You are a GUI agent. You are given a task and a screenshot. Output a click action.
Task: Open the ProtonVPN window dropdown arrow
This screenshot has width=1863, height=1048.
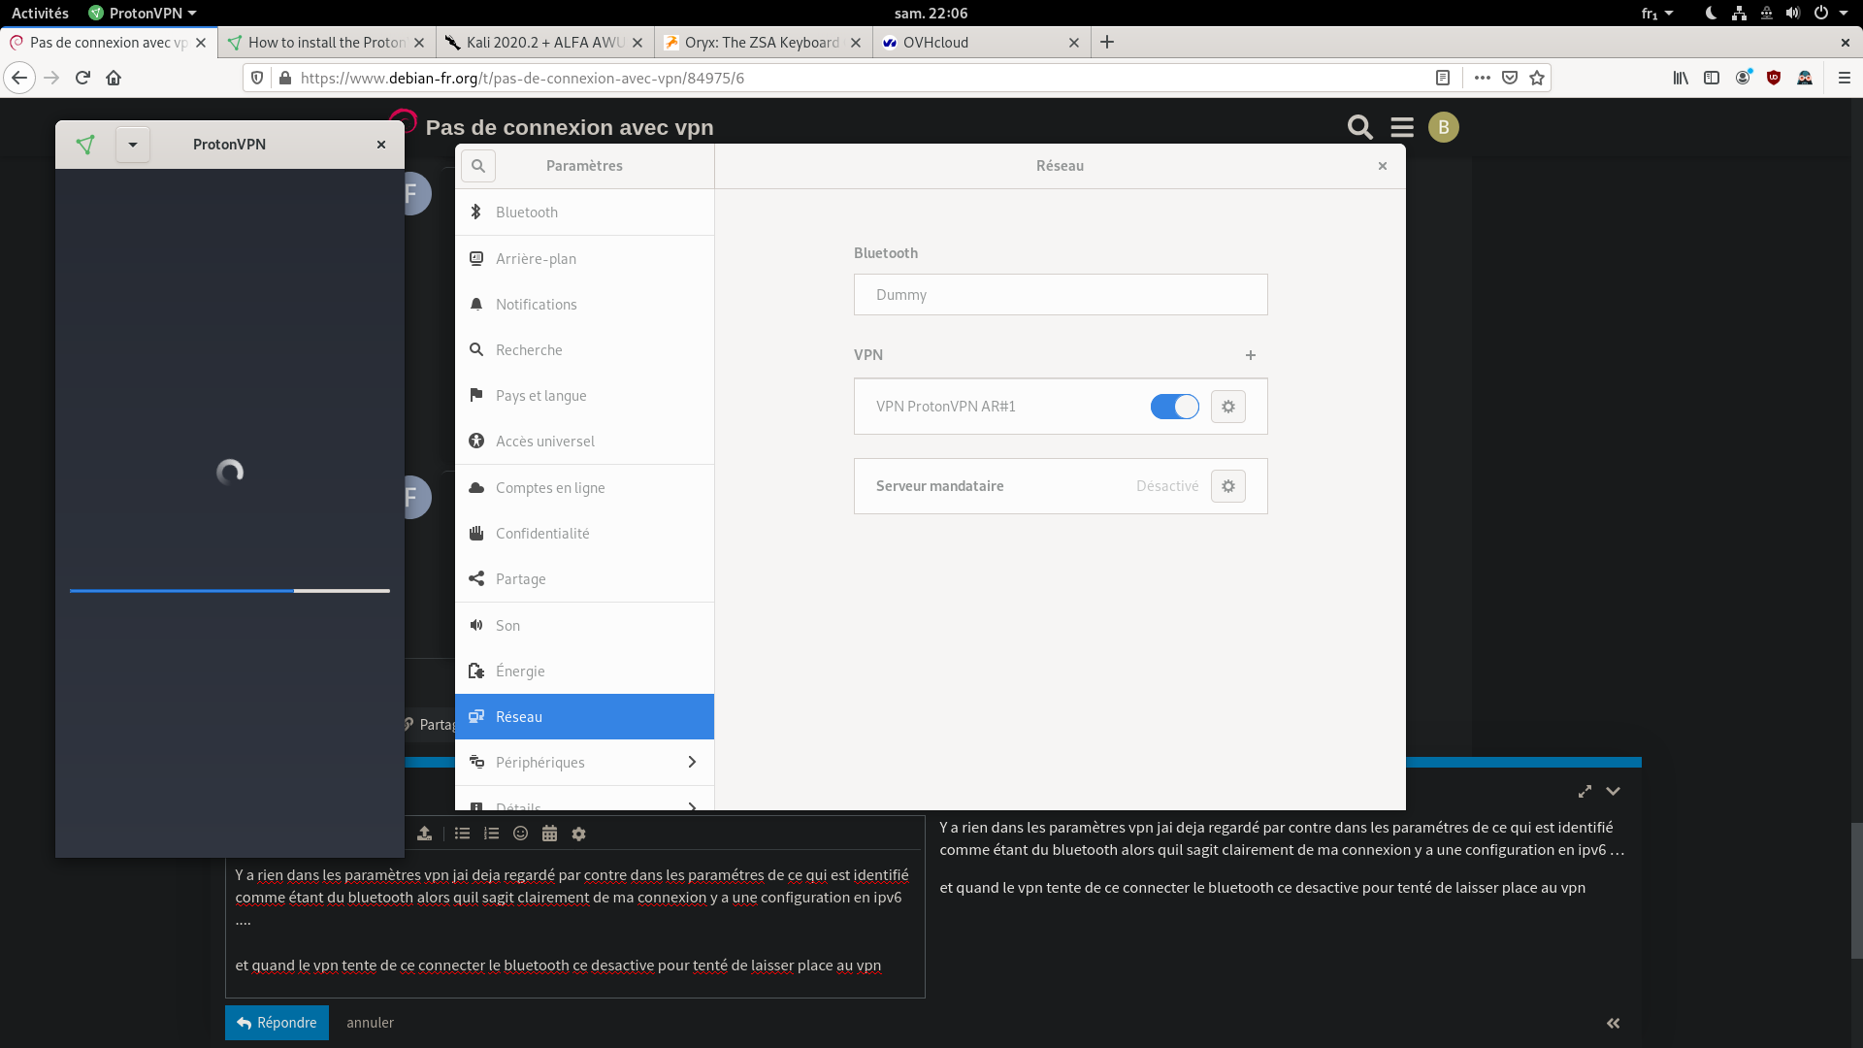tap(133, 145)
